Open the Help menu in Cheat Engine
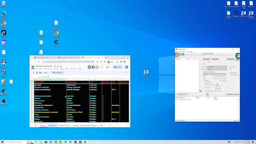The image size is (256, 144). (191, 52)
